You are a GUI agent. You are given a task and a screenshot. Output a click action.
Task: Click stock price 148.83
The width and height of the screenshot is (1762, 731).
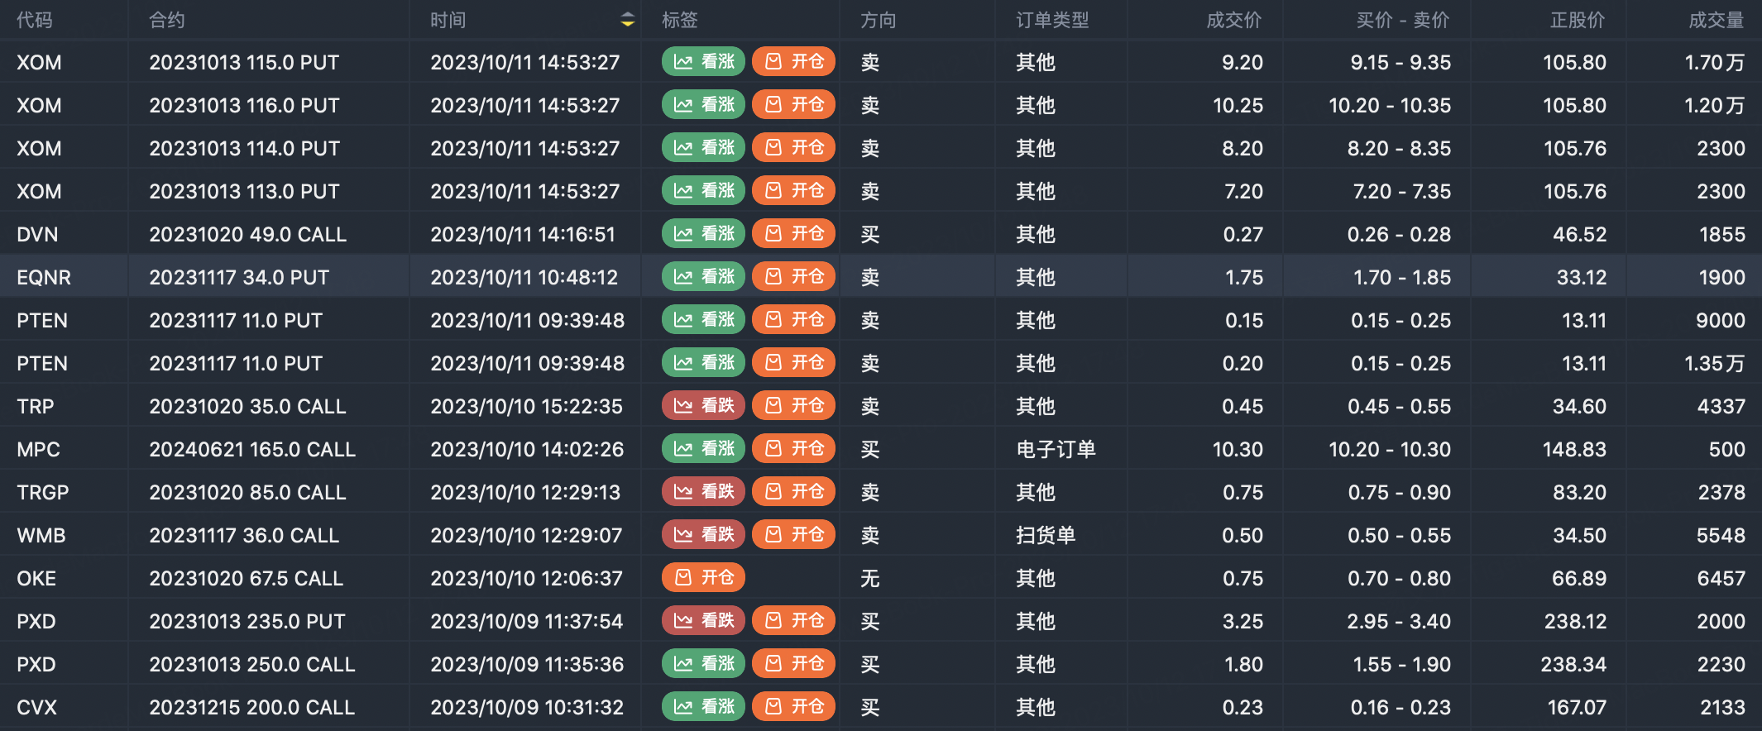[1574, 449]
